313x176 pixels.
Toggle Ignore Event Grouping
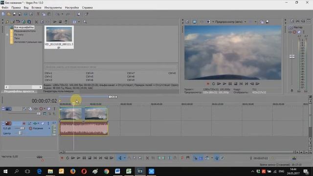point(222,158)
